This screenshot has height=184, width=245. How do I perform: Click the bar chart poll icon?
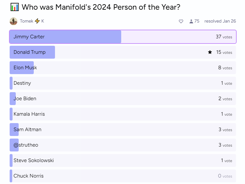15,7
